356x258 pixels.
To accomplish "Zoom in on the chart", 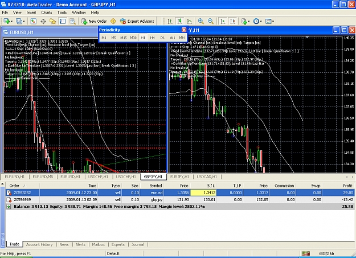I will (x=200, y=21).
